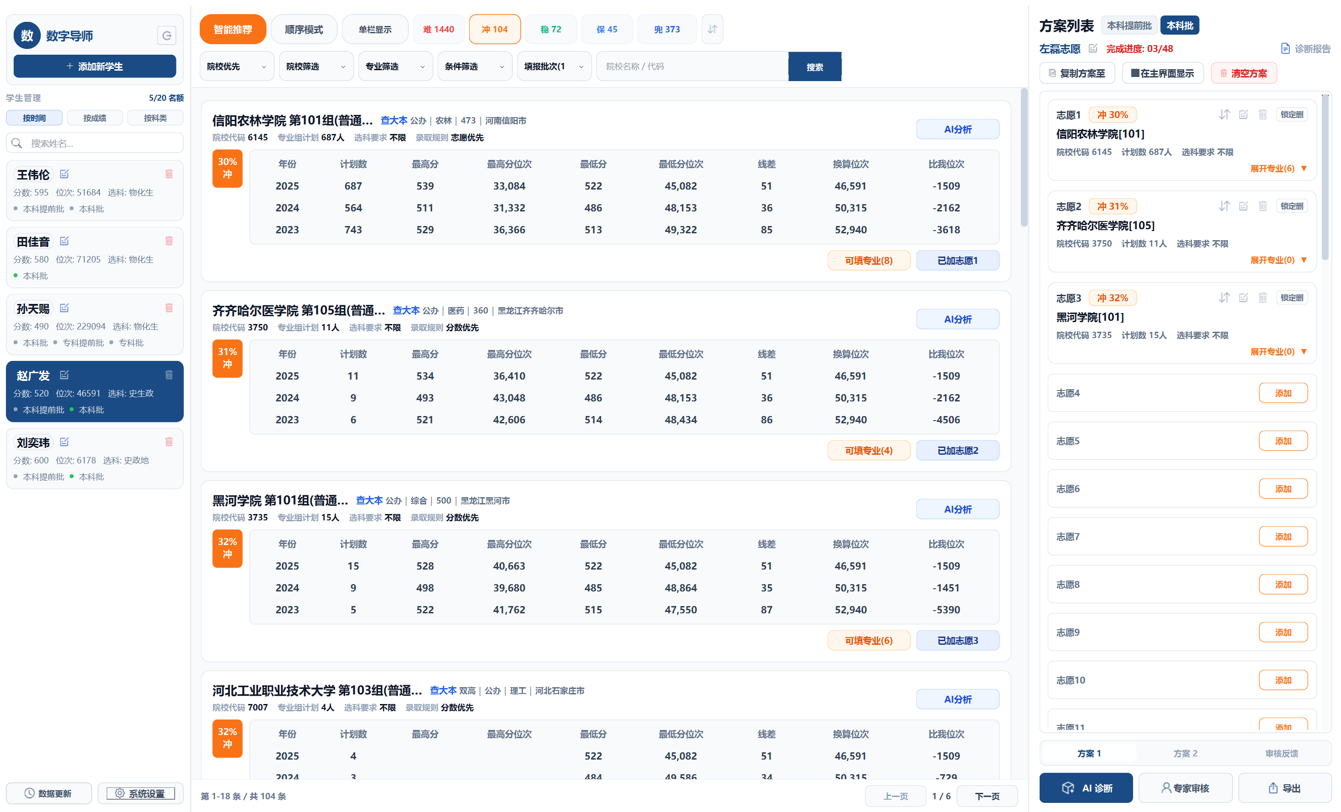
Task: Delete 孙天赐 with the trash icon
Action: [169, 308]
